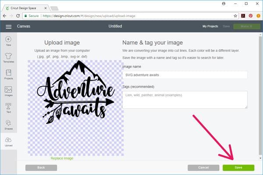Click the Make It button in the header
This screenshot has width=263, height=175.
(246, 26)
